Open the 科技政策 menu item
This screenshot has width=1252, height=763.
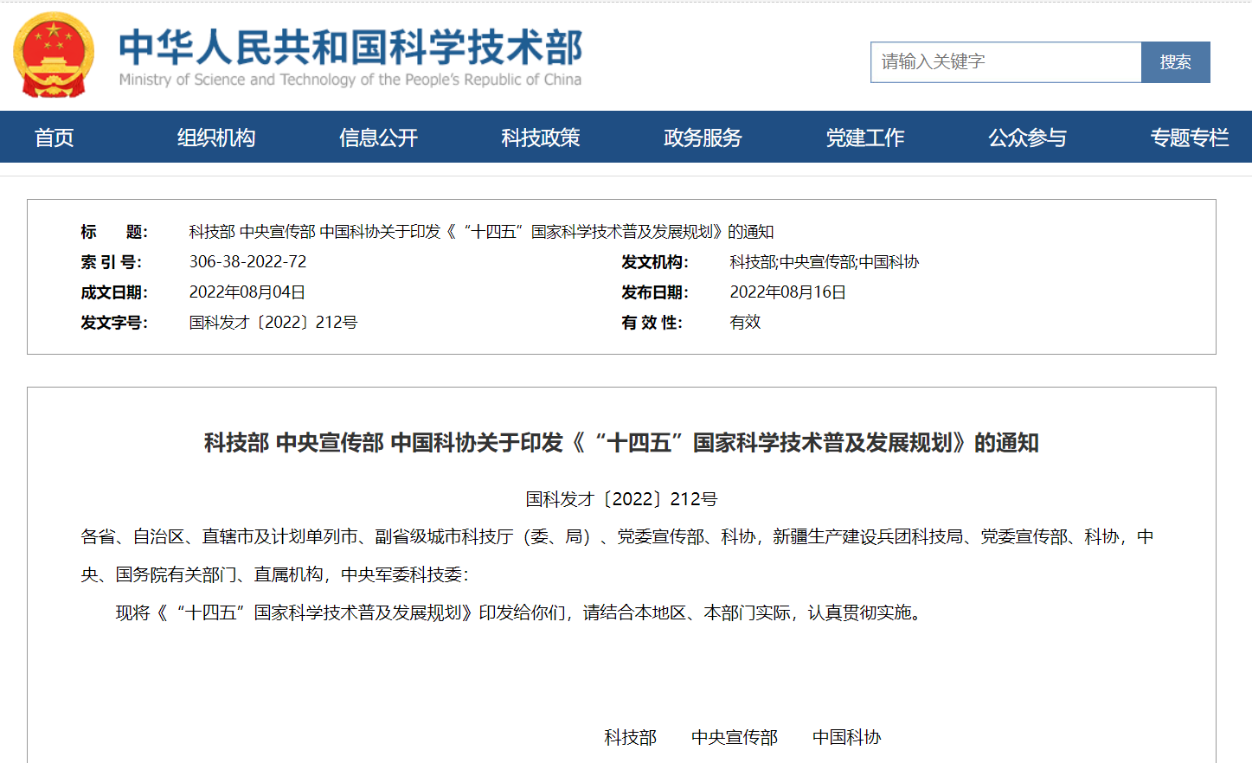pyautogui.click(x=541, y=138)
